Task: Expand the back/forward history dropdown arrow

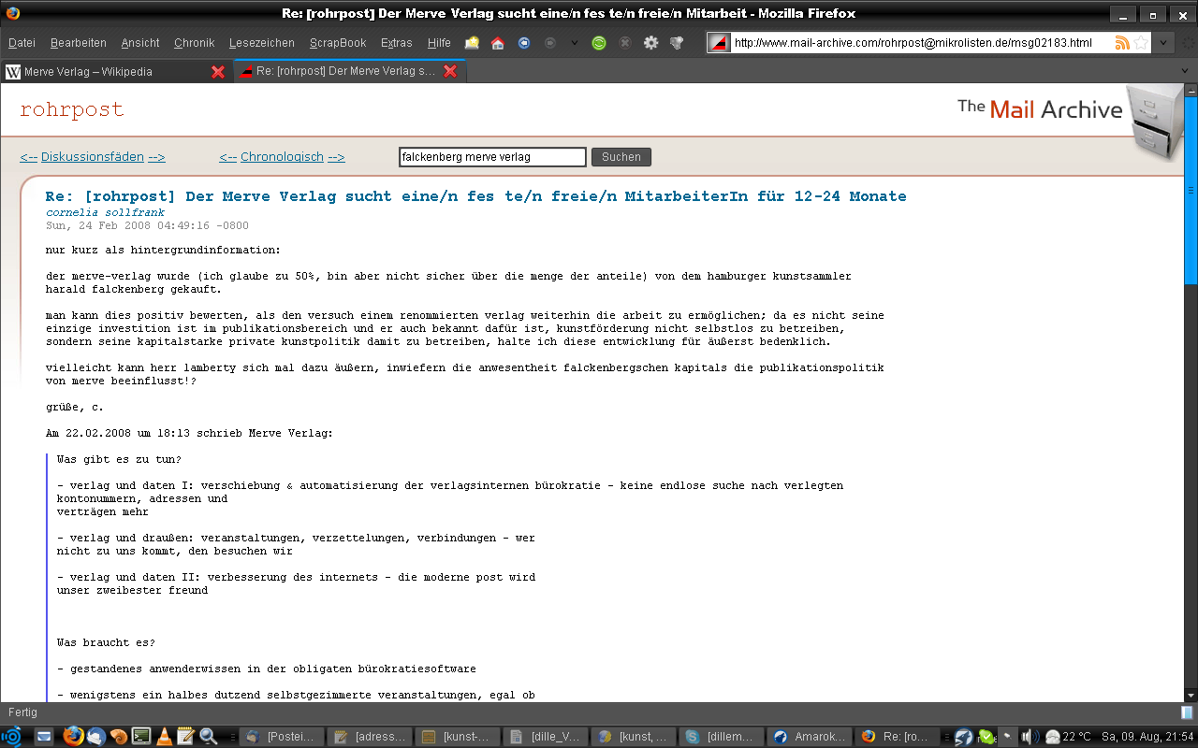Action: coord(575,43)
